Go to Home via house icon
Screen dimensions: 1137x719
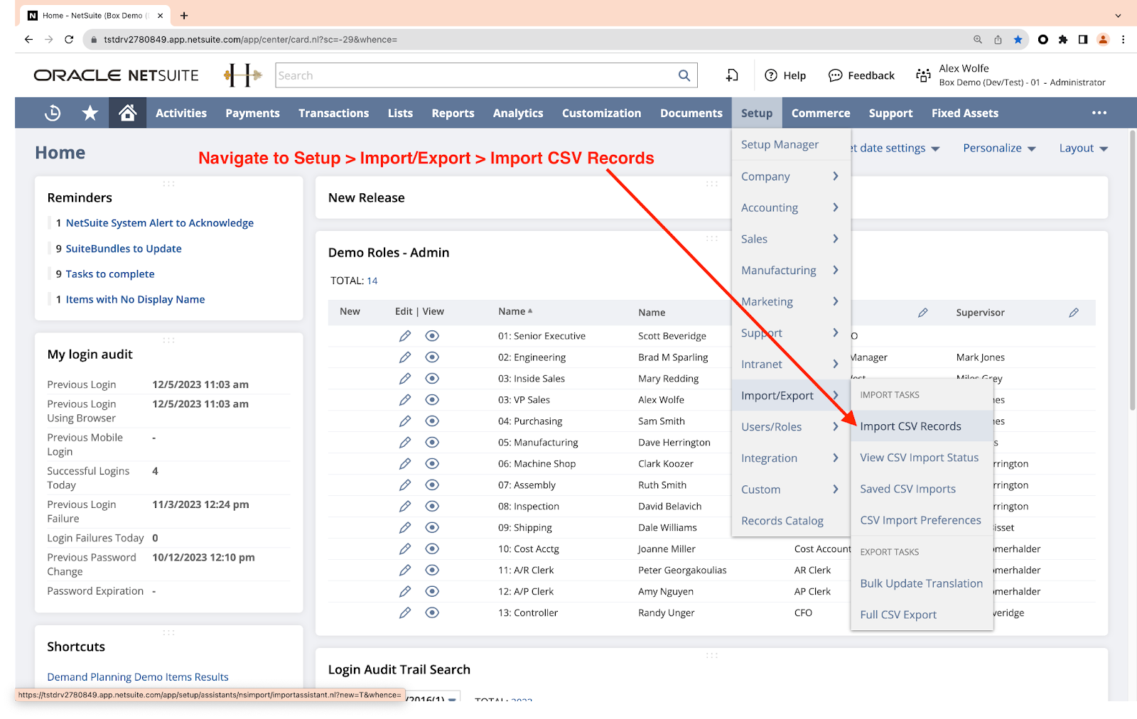coord(127,113)
